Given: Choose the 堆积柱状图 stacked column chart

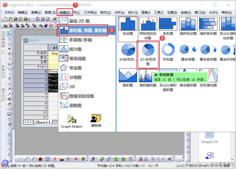Looking at the screenshot, I should click(188, 26).
